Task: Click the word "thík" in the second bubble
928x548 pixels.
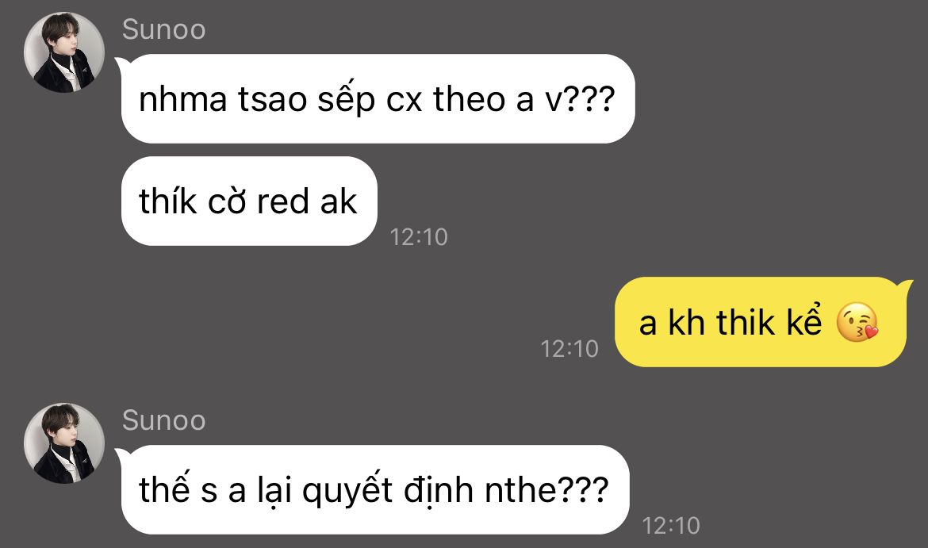Action: (x=167, y=201)
